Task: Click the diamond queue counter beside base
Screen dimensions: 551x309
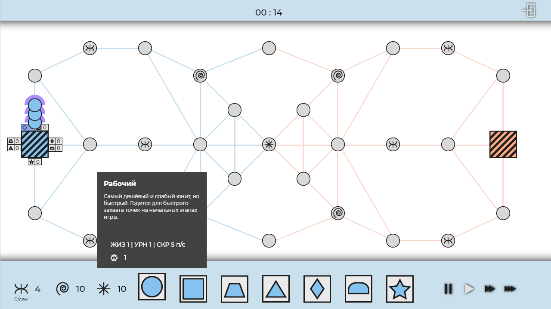Action: [x=56, y=141]
